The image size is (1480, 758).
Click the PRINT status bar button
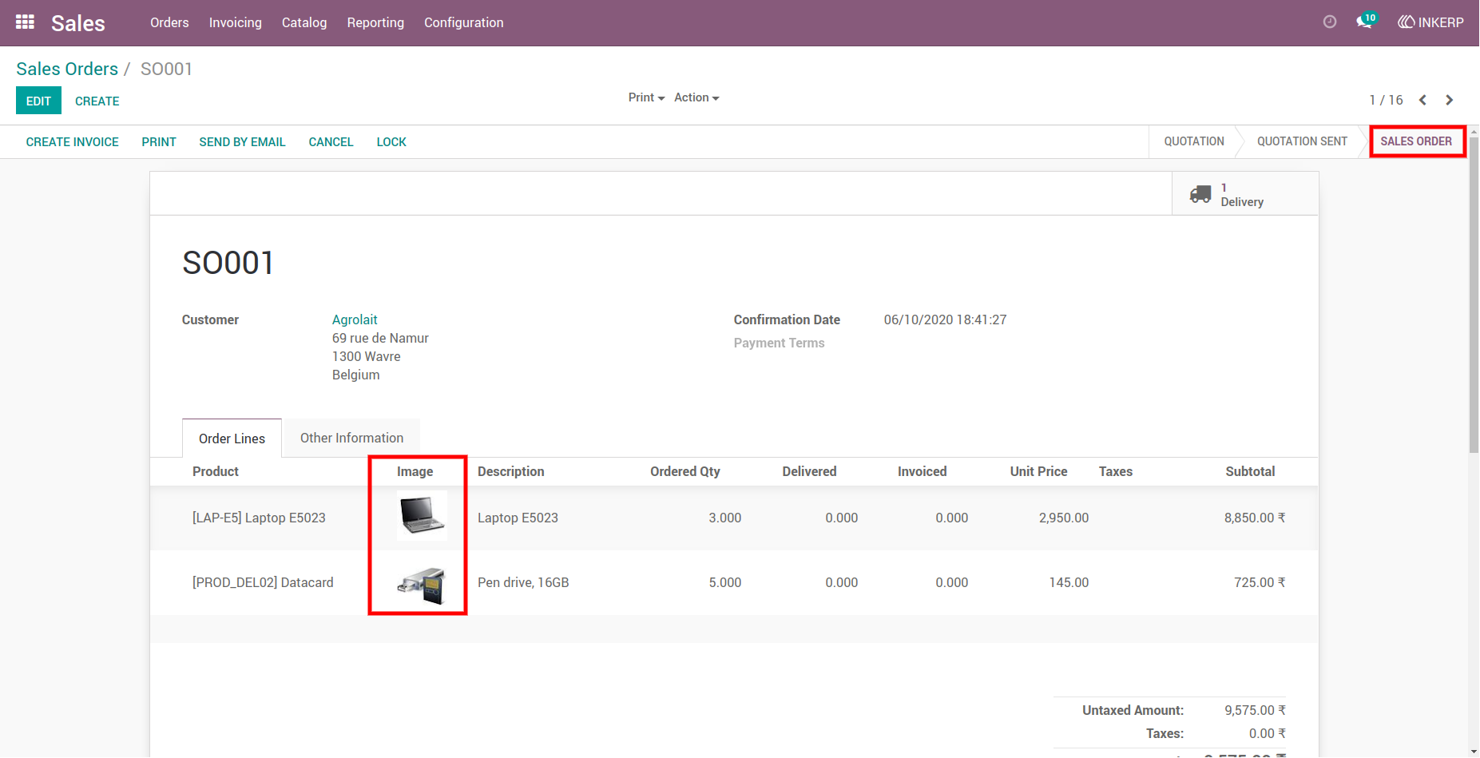pyautogui.click(x=159, y=142)
